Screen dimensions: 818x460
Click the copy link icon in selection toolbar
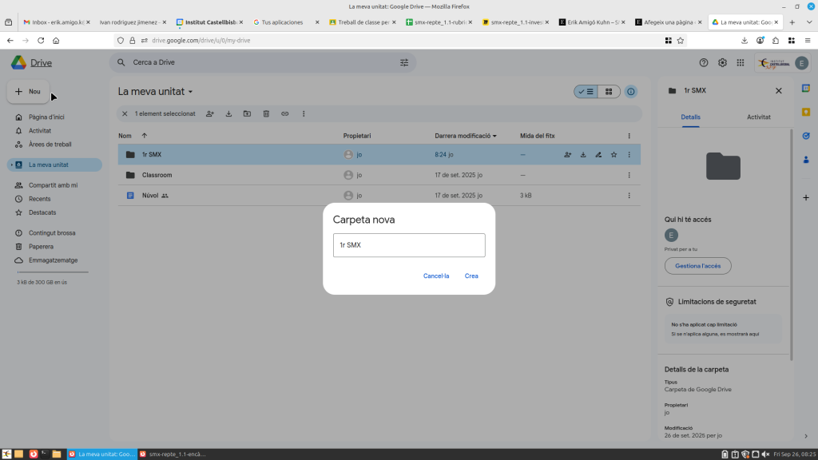(284, 114)
